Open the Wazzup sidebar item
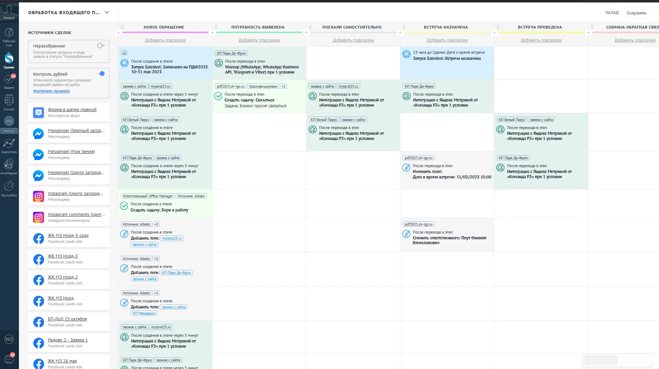659x369 pixels. [9, 124]
